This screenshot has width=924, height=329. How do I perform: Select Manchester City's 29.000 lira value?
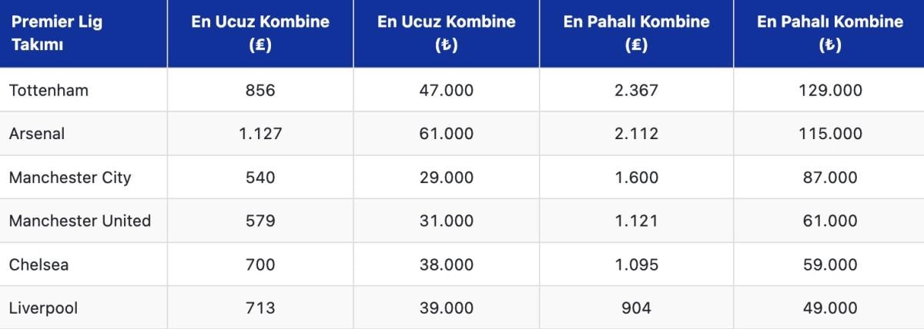pos(446,178)
